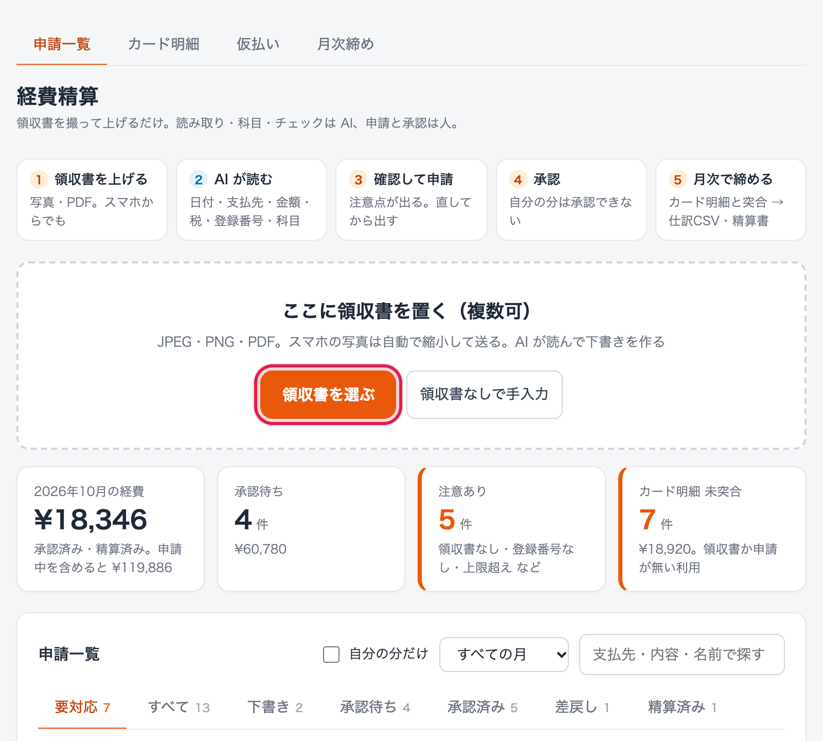Open the カード明細 未突合 summary card

[x=712, y=529]
